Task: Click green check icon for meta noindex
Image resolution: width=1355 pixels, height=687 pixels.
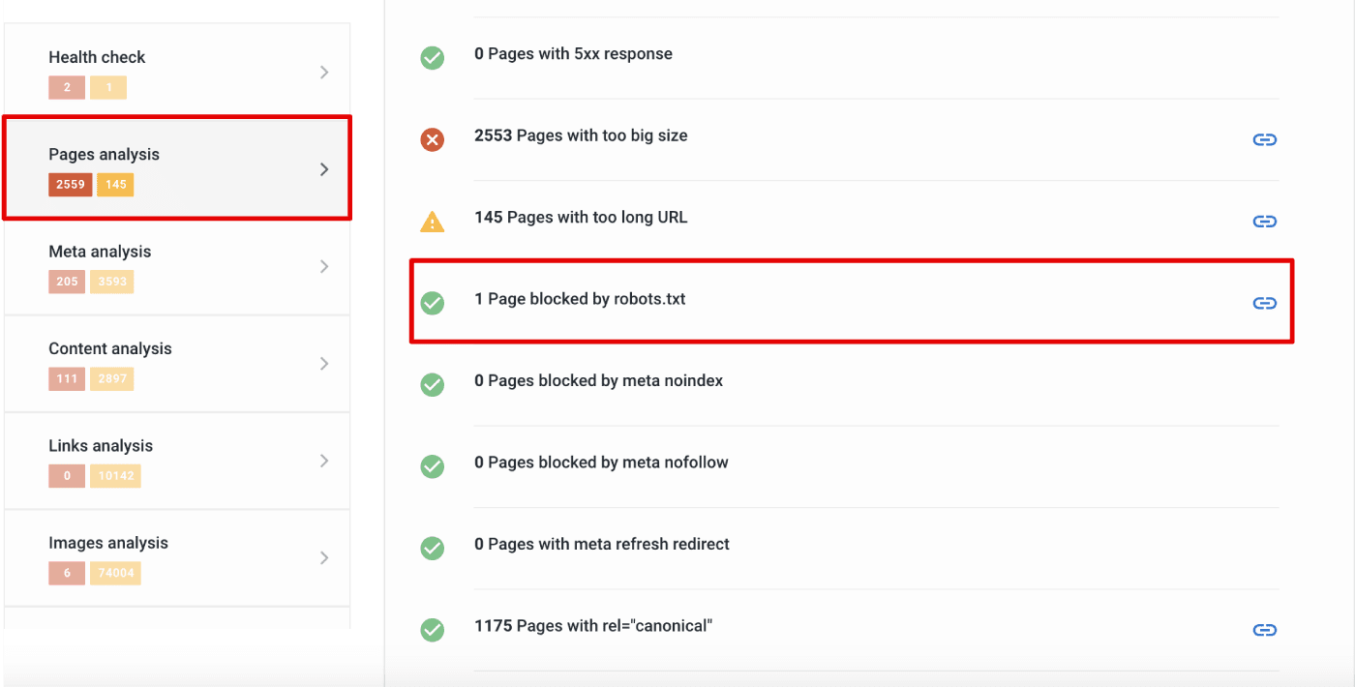Action: (x=432, y=385)
